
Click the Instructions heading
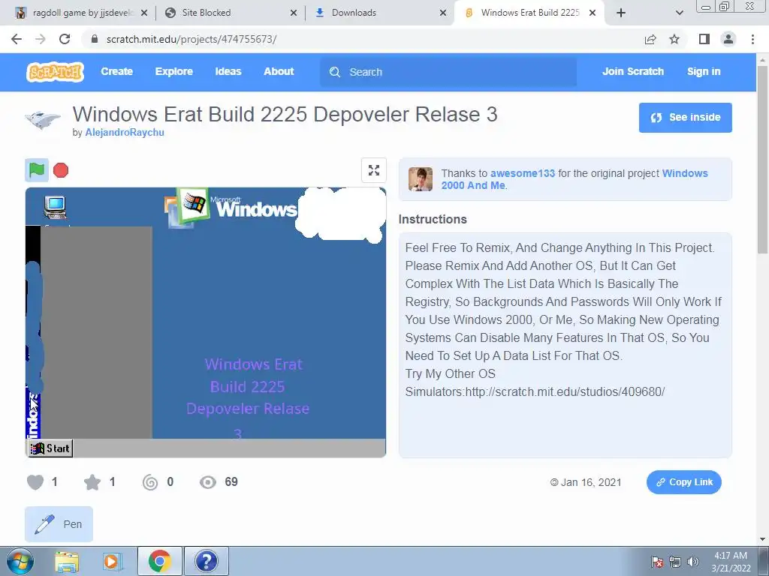pyautogui.click(x=433, y=220)
